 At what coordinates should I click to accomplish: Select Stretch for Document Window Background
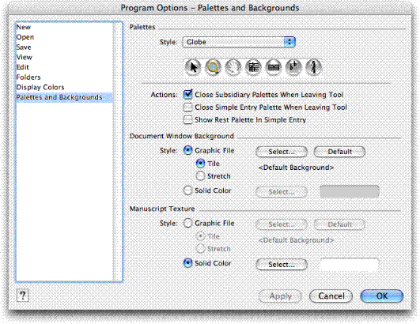point(200,176)
